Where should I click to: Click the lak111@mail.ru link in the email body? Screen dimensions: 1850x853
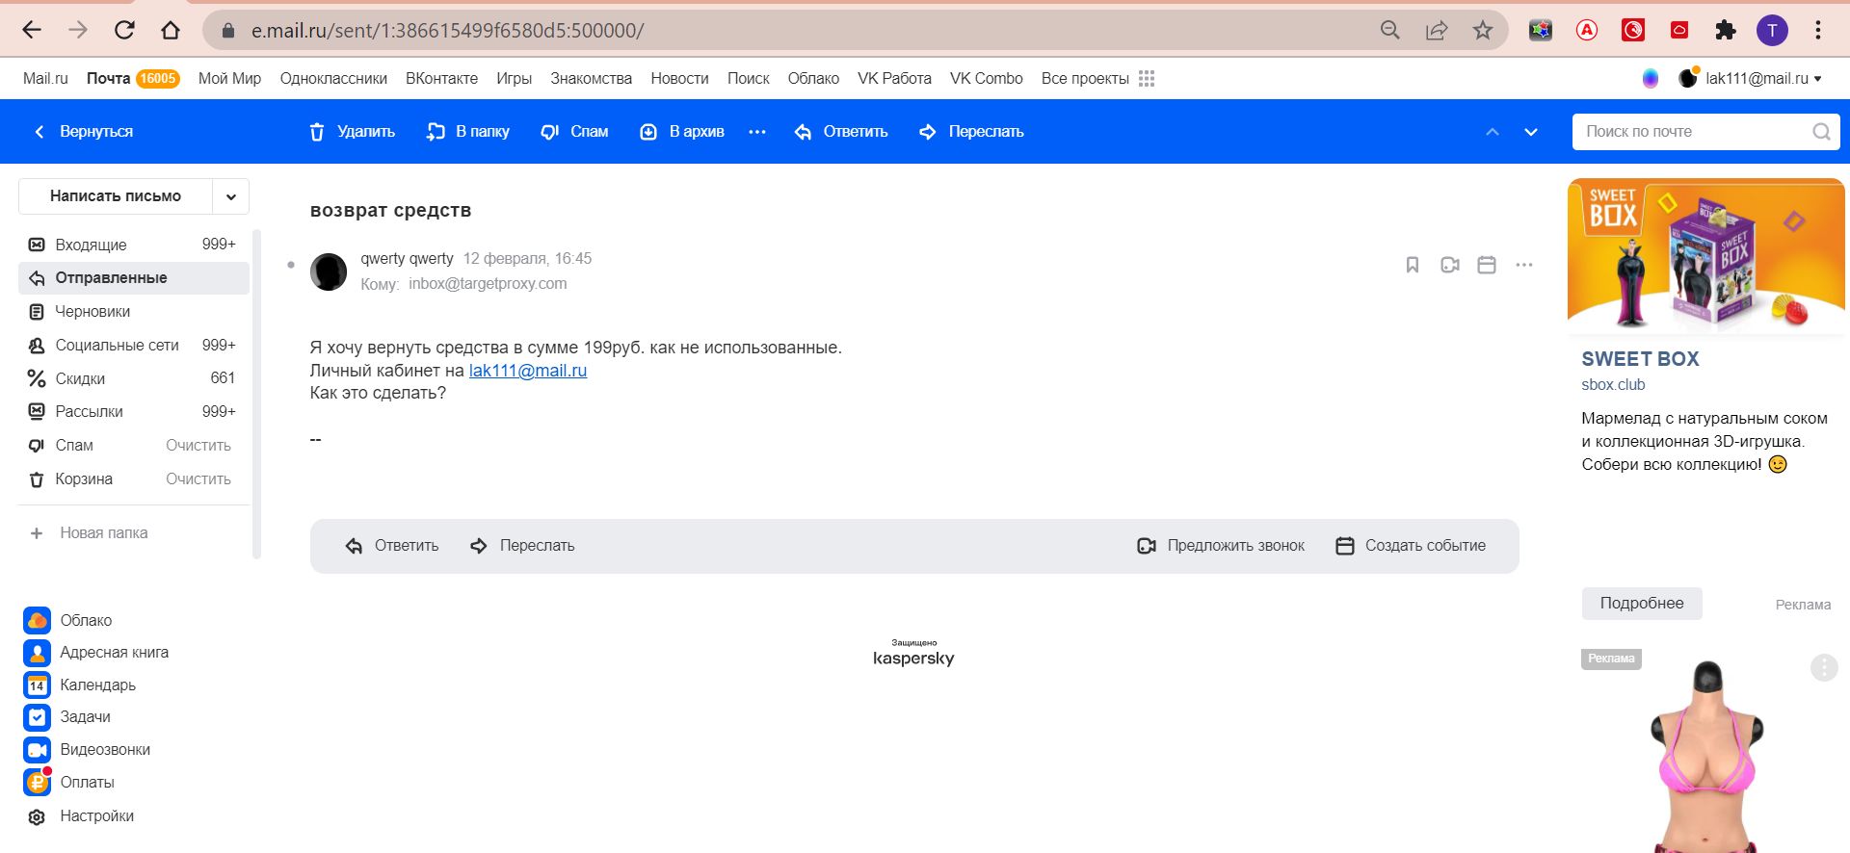(527, 371)
